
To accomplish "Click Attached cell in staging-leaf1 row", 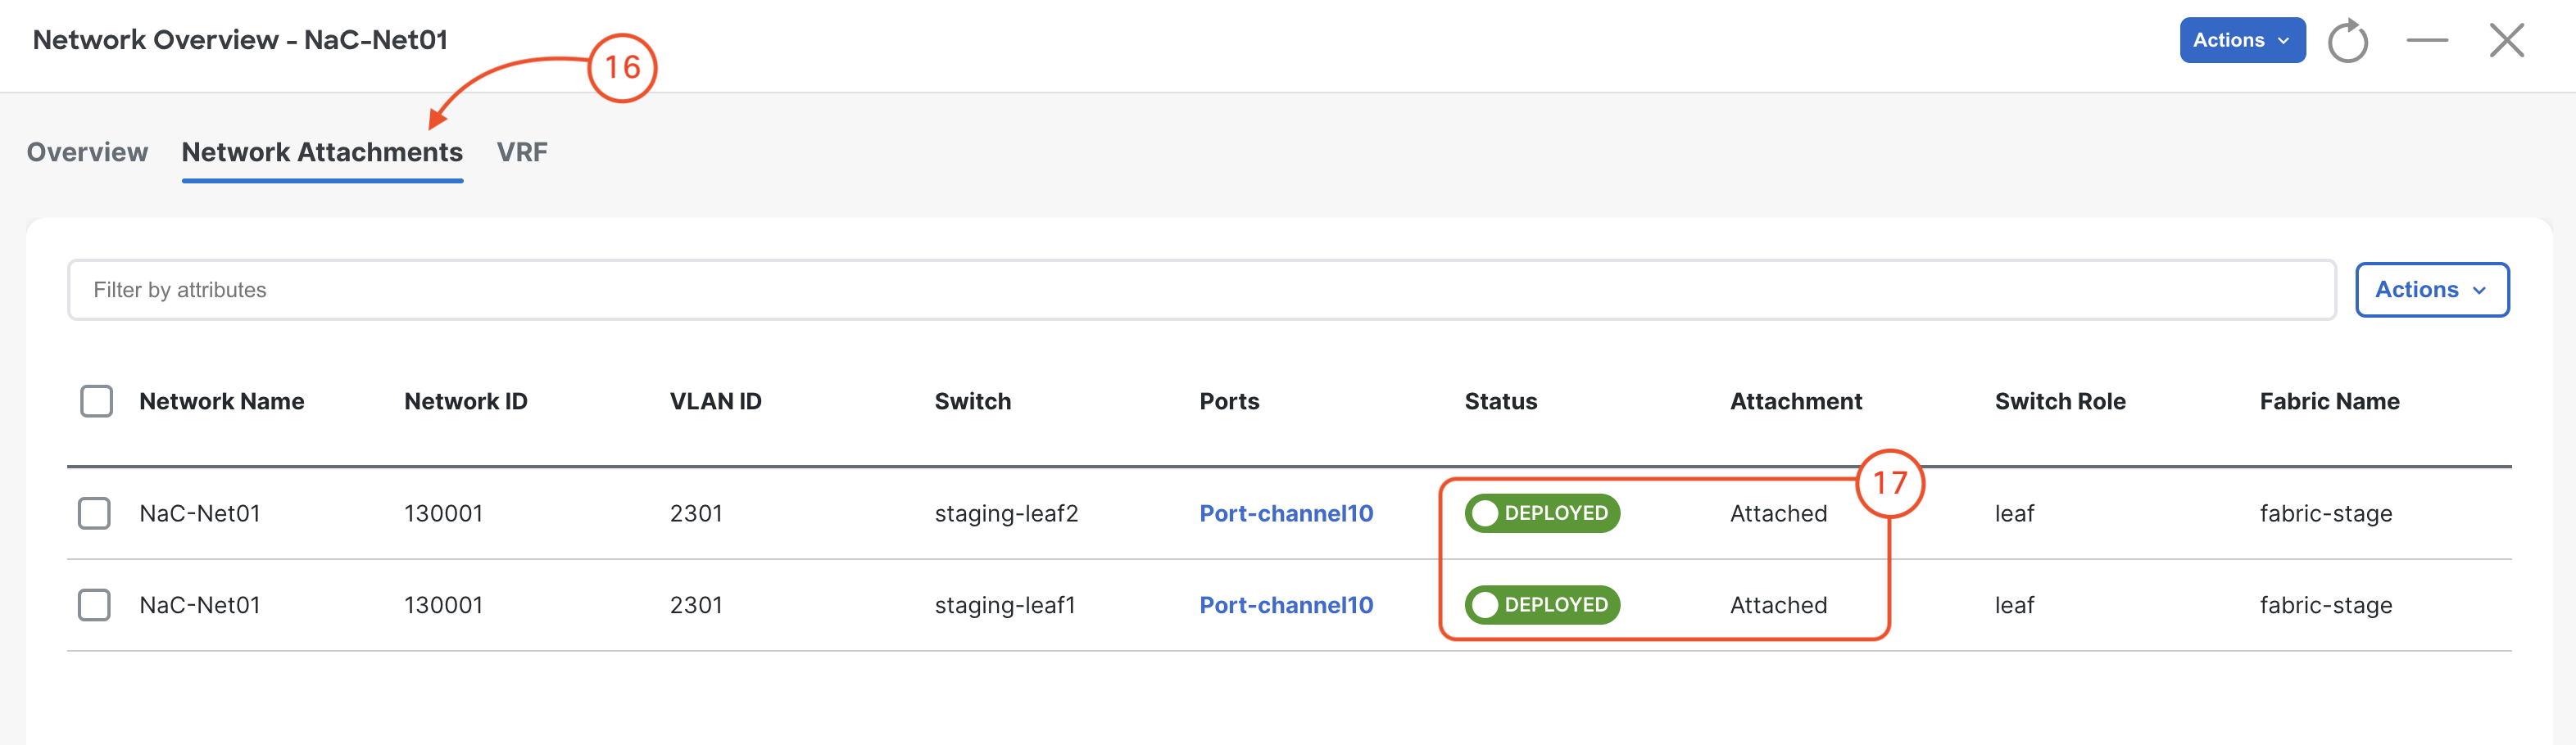I will pyautogui.click(x=1778, y=605).
